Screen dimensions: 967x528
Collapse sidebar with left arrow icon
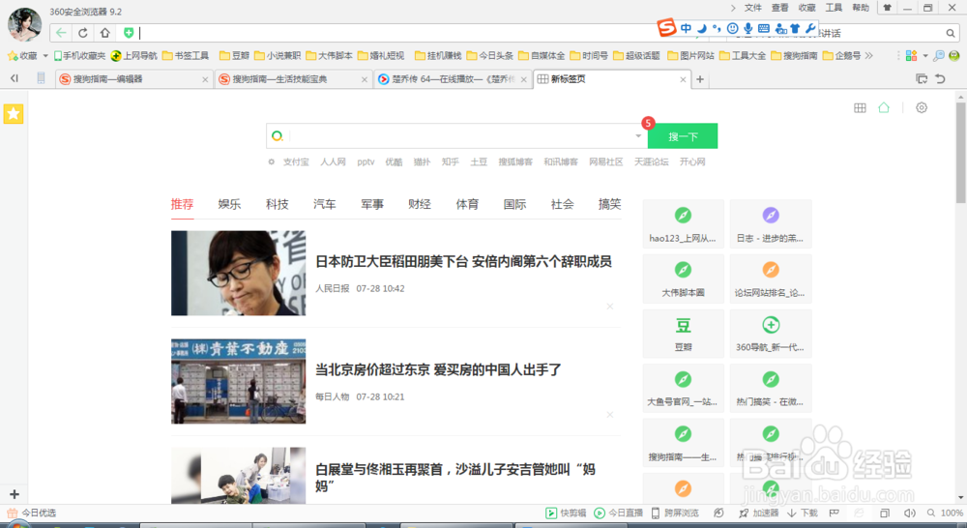(15, 78)
